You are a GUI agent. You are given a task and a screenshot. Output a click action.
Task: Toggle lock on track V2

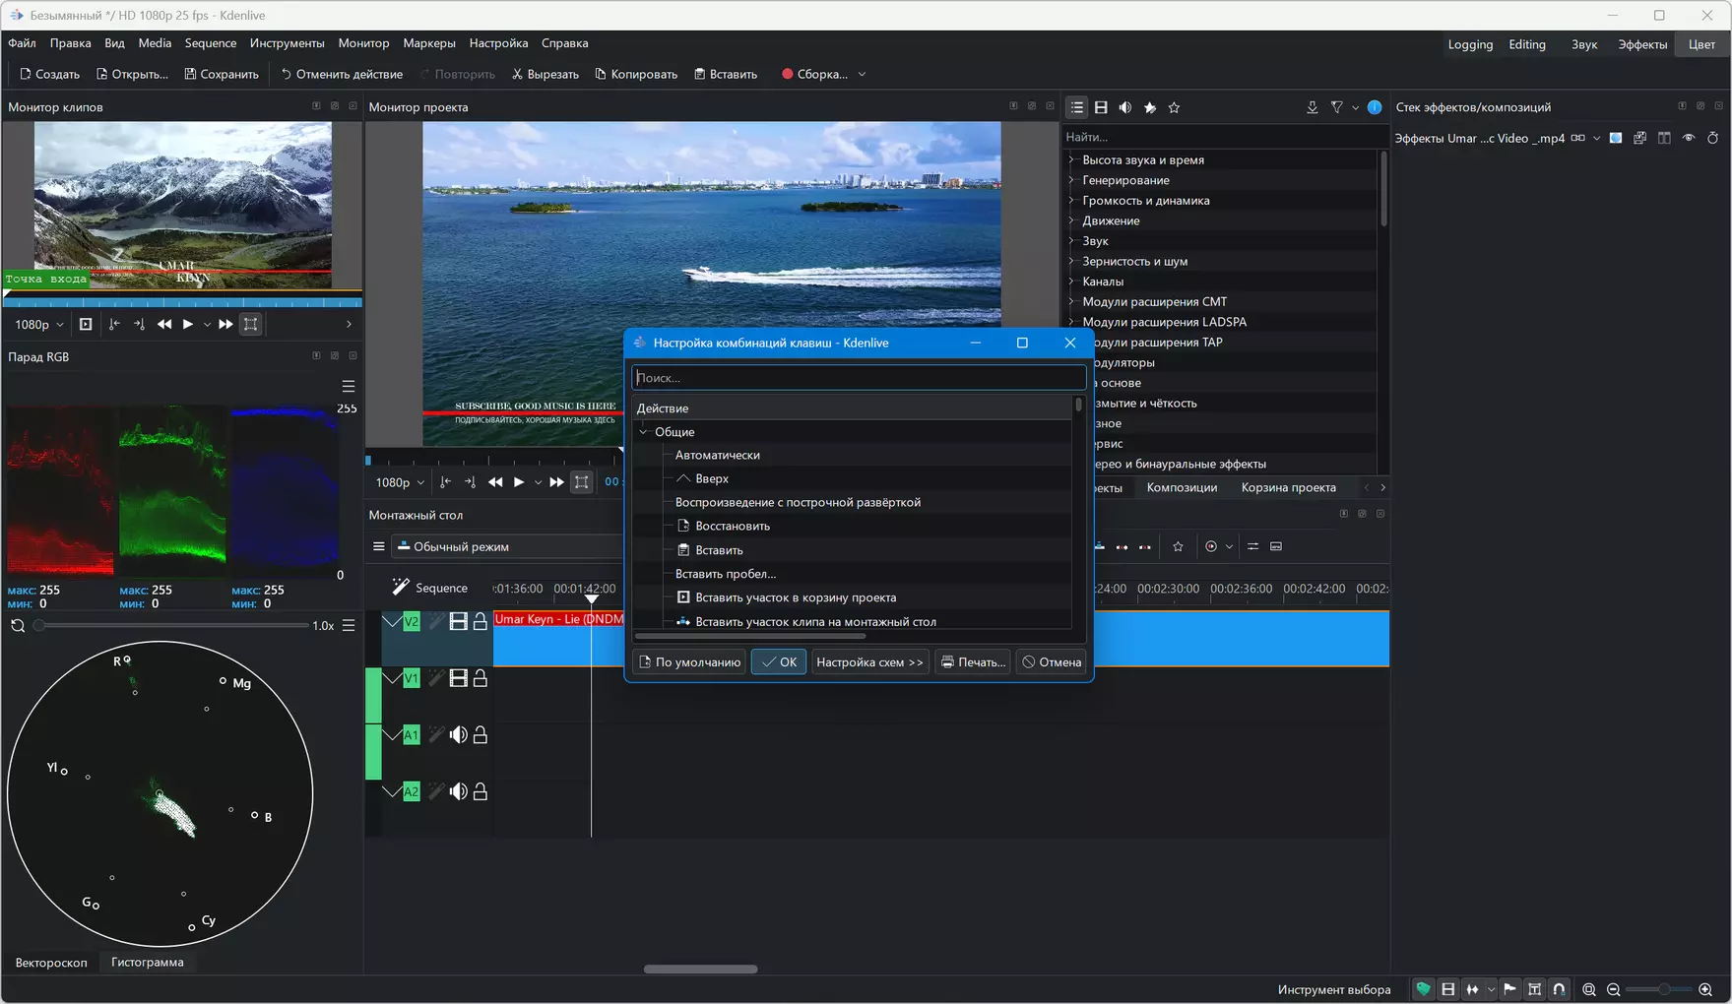point(481,621)
